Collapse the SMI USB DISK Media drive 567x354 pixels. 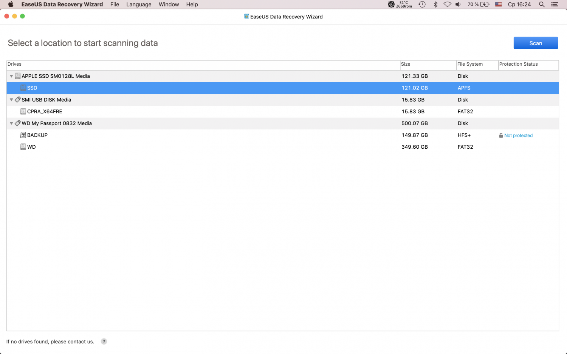point(11,100)
